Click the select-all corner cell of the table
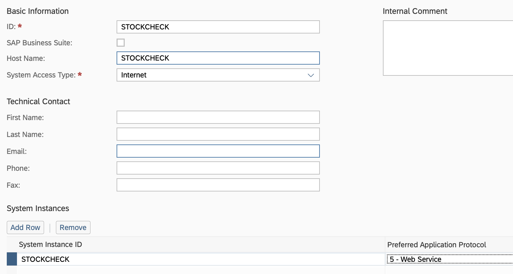 pos(12,245)
